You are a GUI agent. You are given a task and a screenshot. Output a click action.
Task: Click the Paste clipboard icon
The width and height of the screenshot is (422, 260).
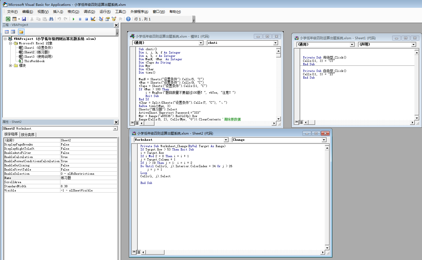coord(45,19)
